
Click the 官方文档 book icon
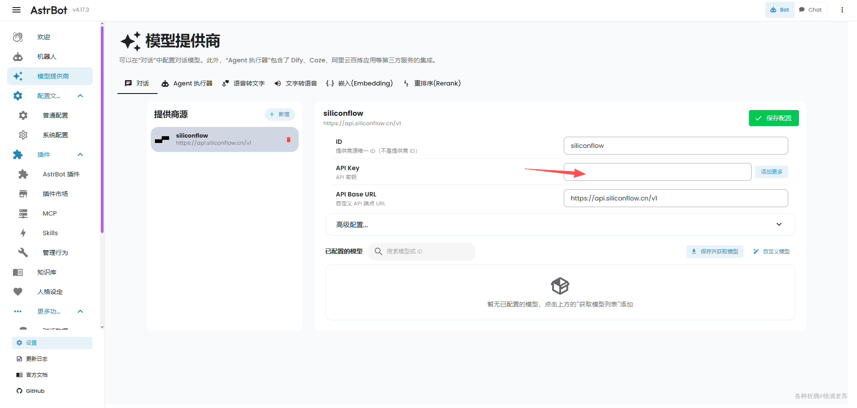click(19, 375)
